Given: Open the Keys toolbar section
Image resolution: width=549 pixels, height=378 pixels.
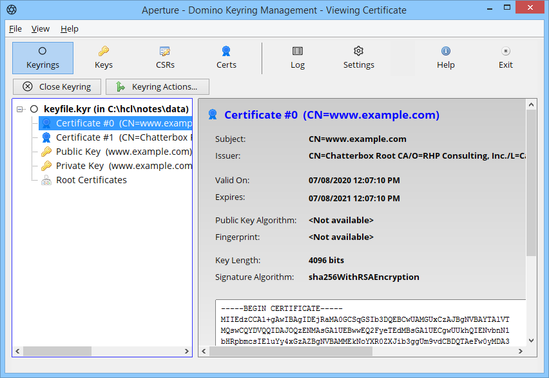Looking at the screenshot, I should point(104,58).
